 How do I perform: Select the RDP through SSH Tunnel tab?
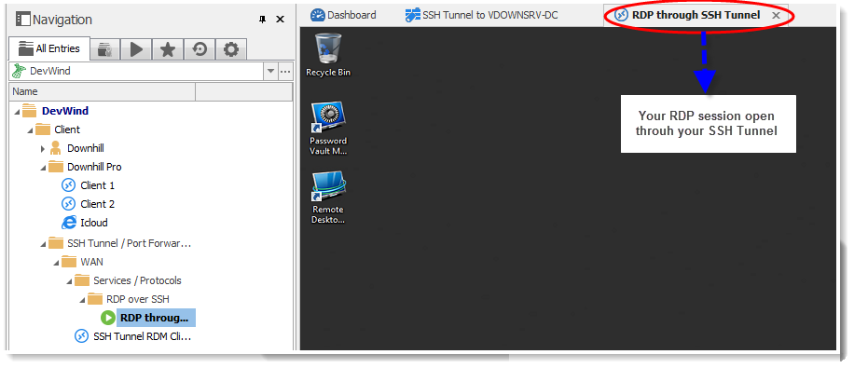[x=696, y=15]
